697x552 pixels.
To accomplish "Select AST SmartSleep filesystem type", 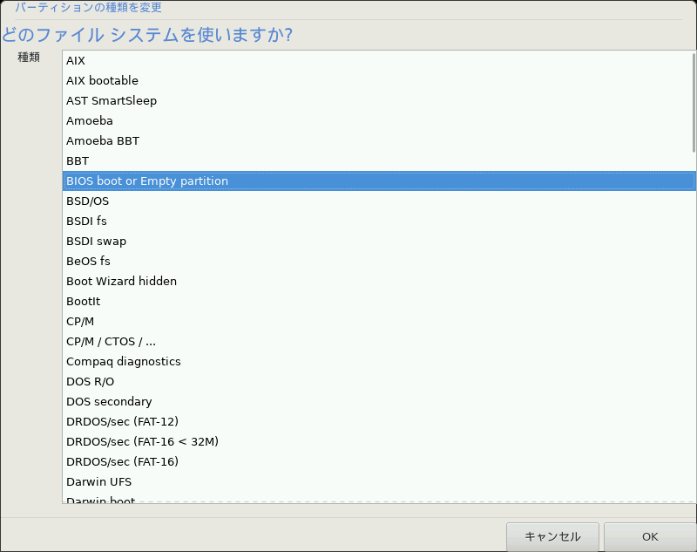I will coord(379,100).
